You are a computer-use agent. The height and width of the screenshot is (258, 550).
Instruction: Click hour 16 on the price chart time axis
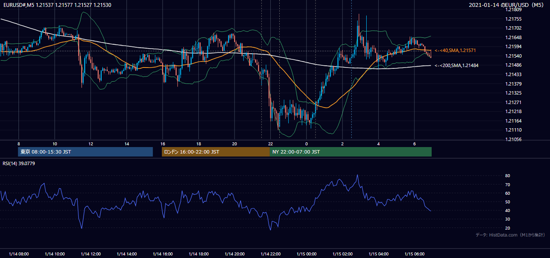163,144
